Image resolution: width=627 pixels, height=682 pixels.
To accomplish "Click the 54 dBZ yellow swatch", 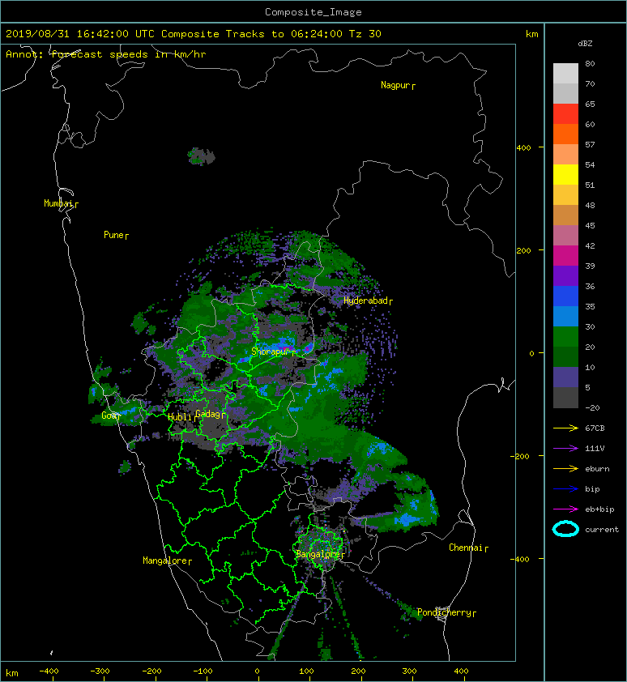I will click(565, 174).
